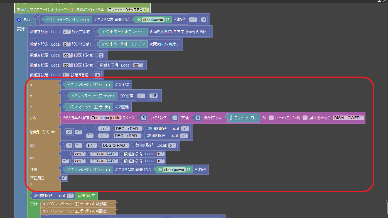
Task: Edit the shootpower NBT tag text field
Action: click(x=153, y=19)
